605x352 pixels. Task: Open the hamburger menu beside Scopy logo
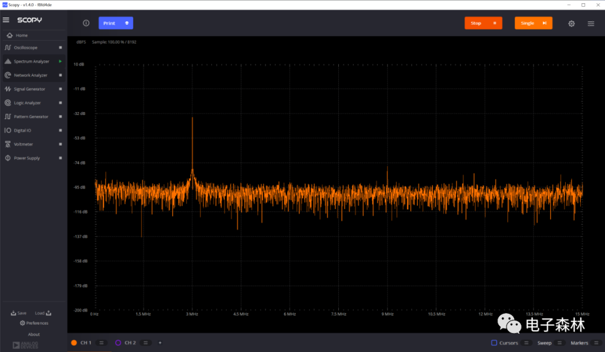[x=6, y=20]
